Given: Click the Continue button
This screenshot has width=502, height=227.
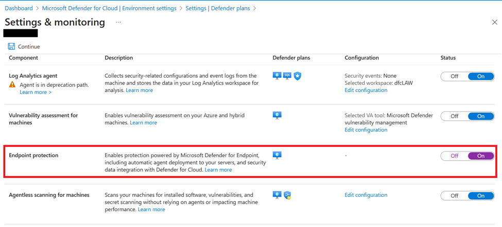Looking at the screenshot, I should point(24,47).
